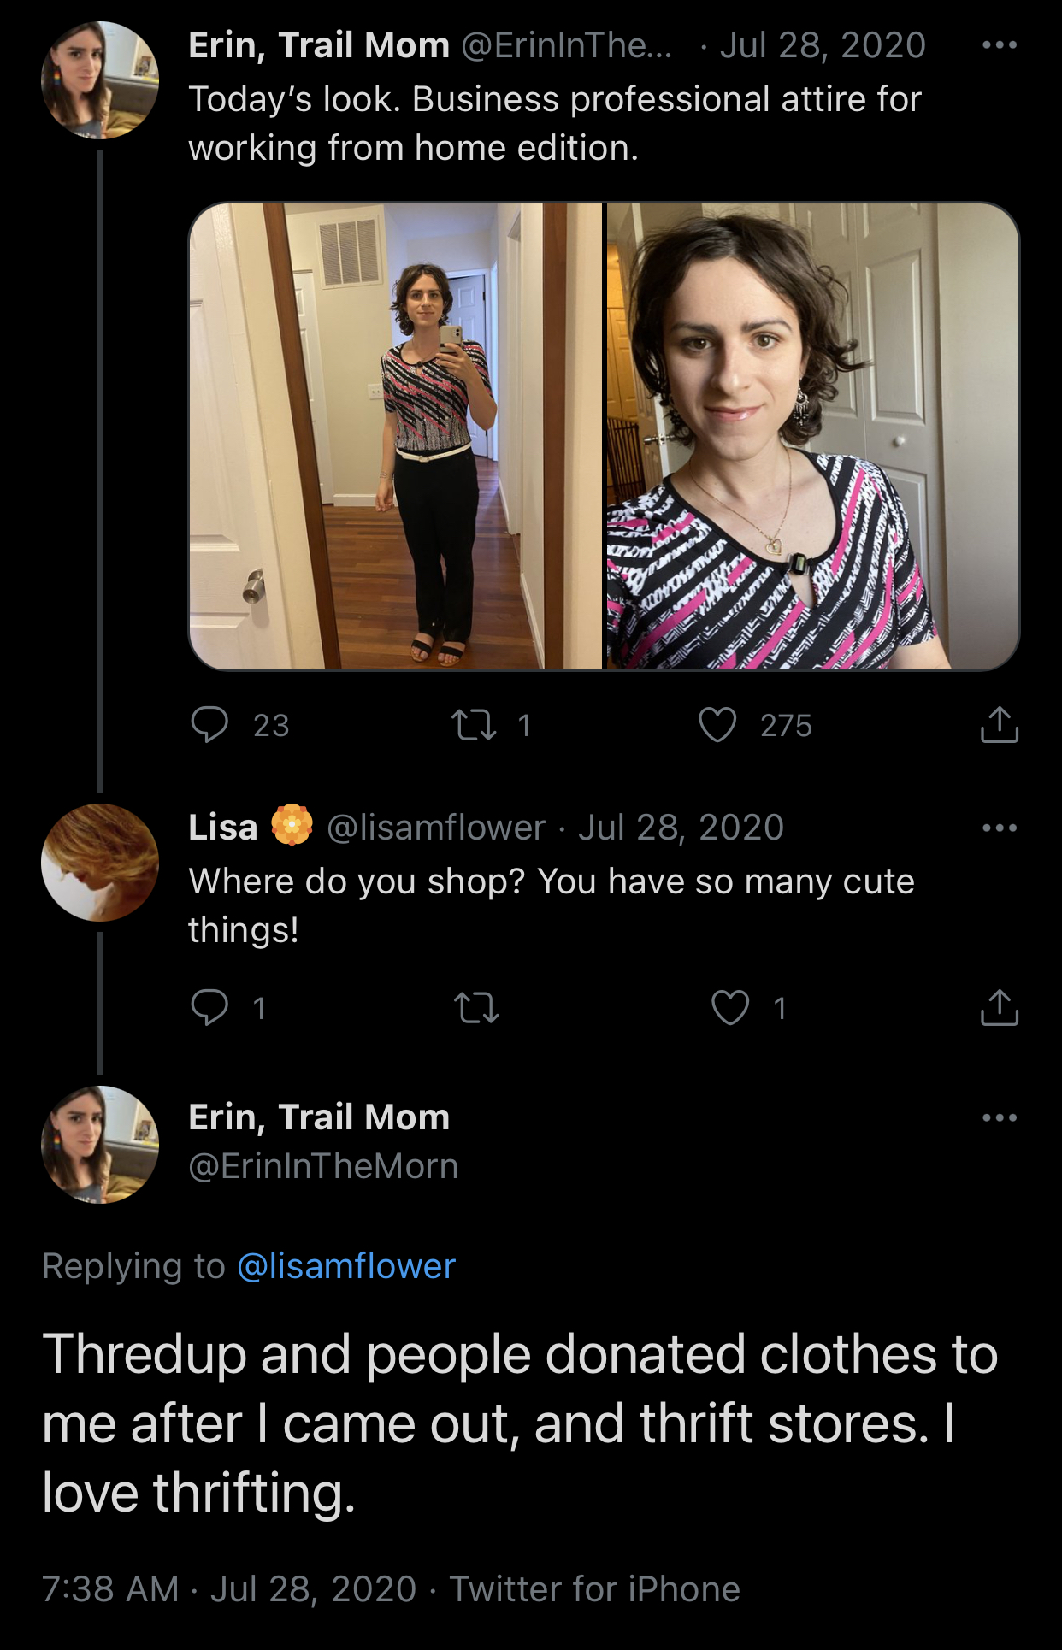
Task: Tap the @ErinInTheMorn handle under reply
Action: coord(323,1166)
